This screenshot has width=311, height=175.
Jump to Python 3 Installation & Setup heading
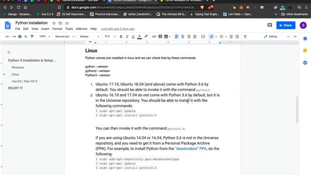coord(32,60)
